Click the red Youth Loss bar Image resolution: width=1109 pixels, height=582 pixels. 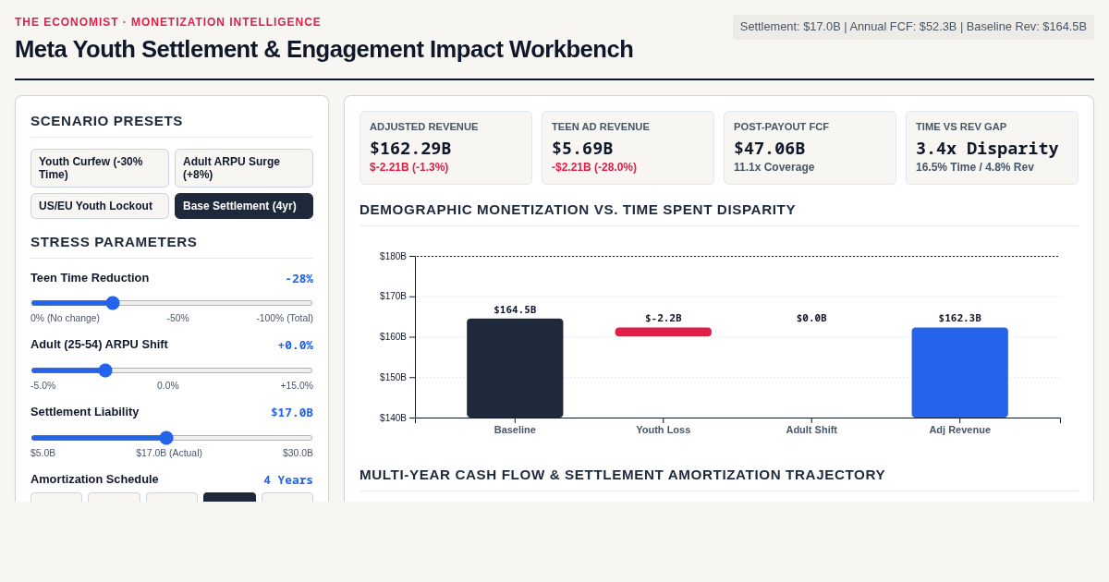point(664,332)
